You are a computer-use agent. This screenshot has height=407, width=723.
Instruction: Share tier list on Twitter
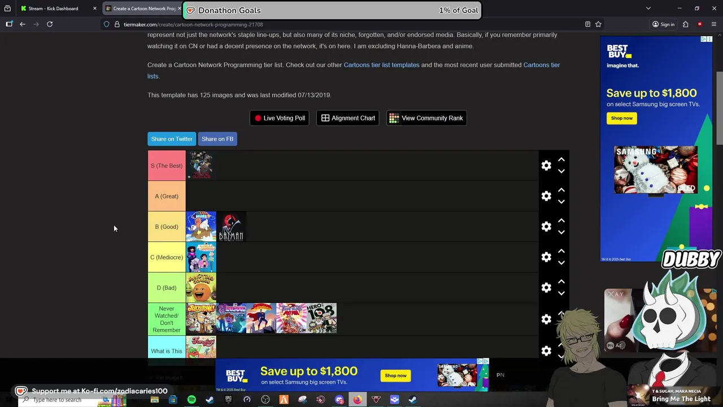tap(172, 139)
